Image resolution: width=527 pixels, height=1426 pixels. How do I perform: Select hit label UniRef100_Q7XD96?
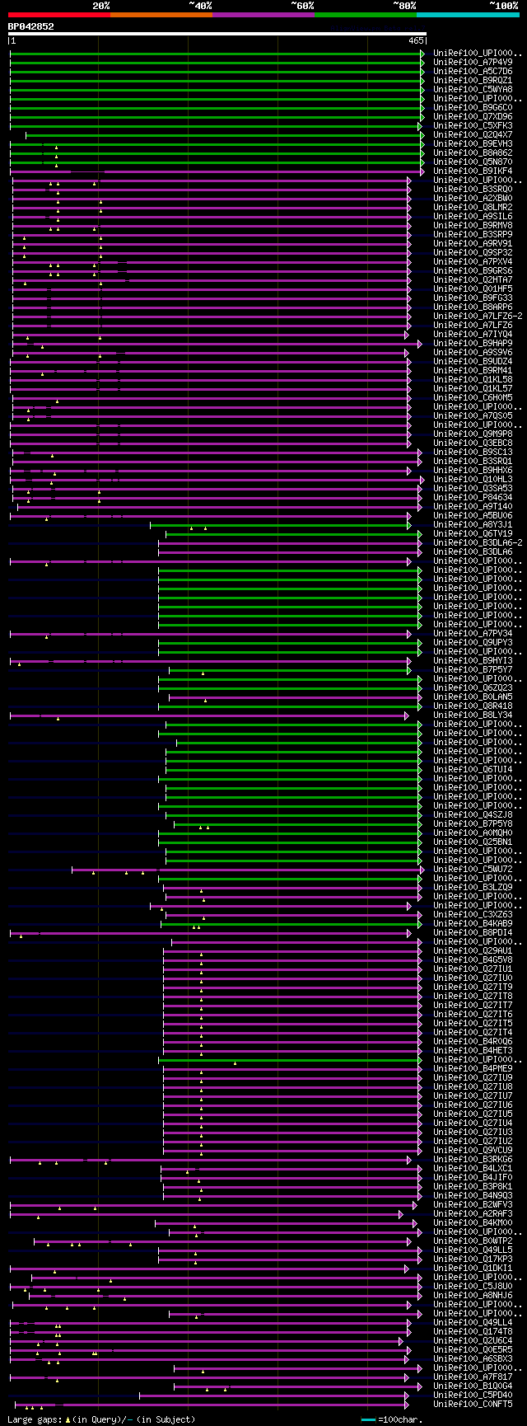(x=473, y=116)
